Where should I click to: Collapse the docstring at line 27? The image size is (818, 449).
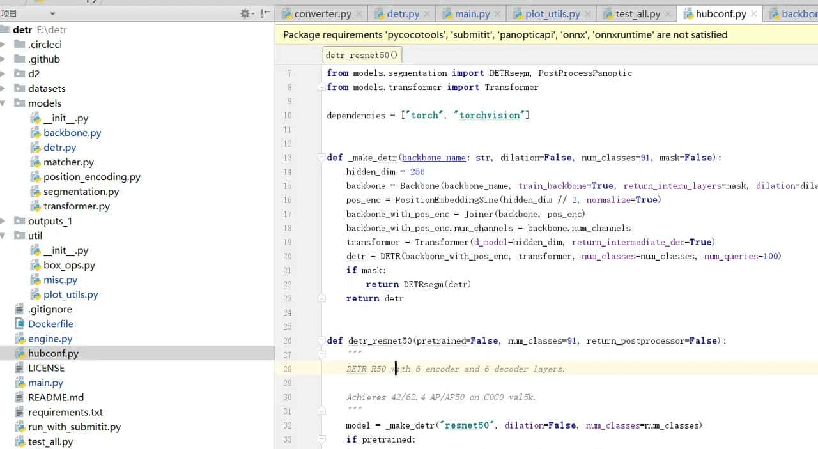click(x=321, y=354)
